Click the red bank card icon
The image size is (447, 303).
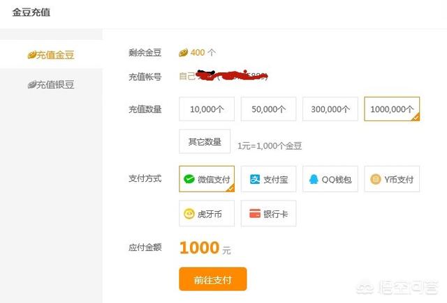pos(255,213)
